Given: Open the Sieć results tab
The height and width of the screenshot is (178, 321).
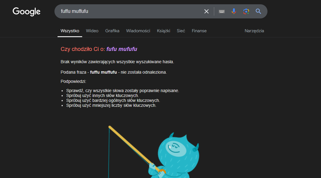Looking at the screenshot, I should (181, 31).
